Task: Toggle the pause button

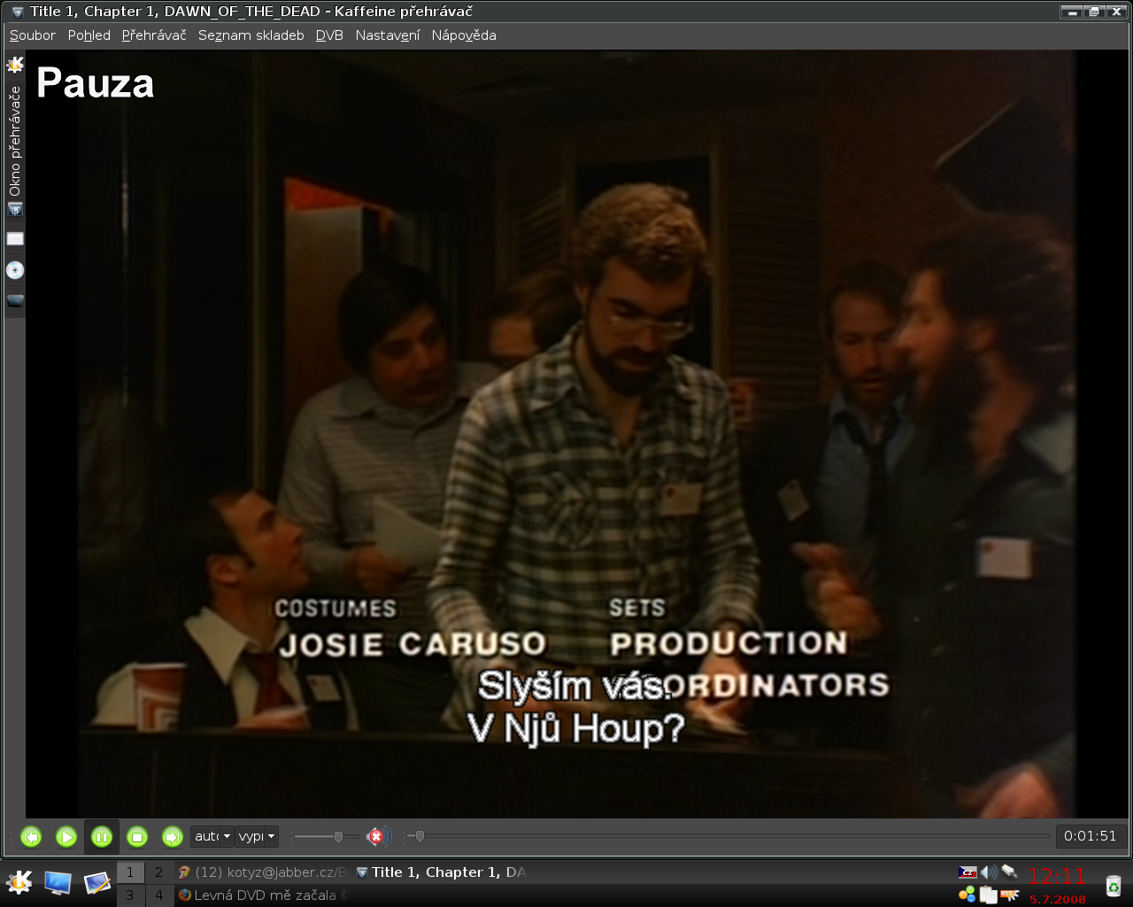Action: coord(102,836)
